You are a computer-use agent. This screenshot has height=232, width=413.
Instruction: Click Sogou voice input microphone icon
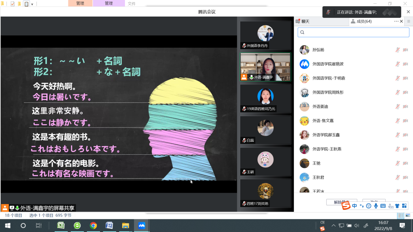376,206
